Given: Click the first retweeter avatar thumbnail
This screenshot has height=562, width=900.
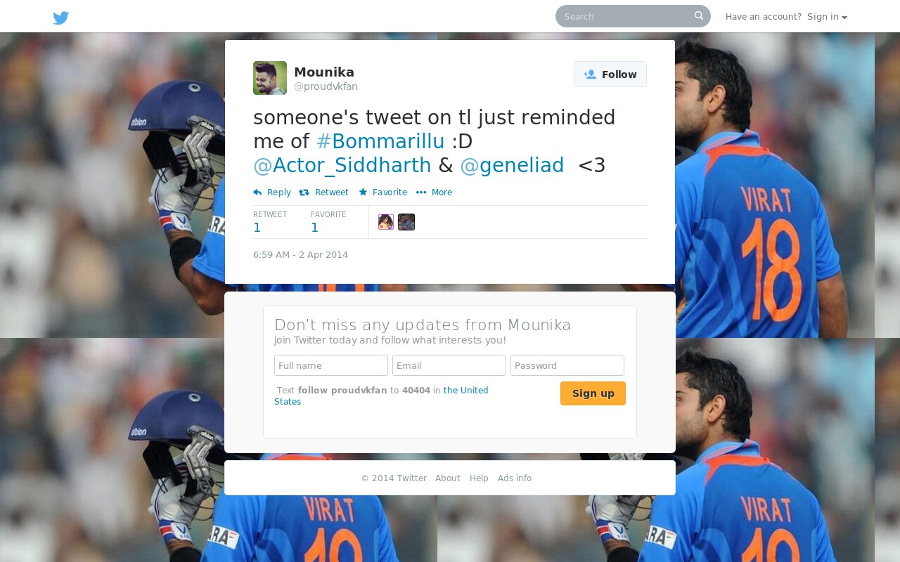Looking at the screenshot, I should point(386,222).
